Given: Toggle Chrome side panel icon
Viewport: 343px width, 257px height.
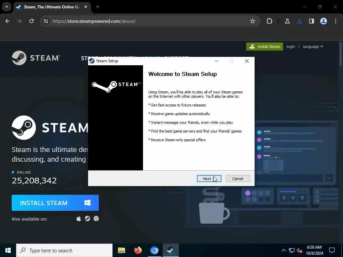Looking at the screenshot, I should coord(312,21).
